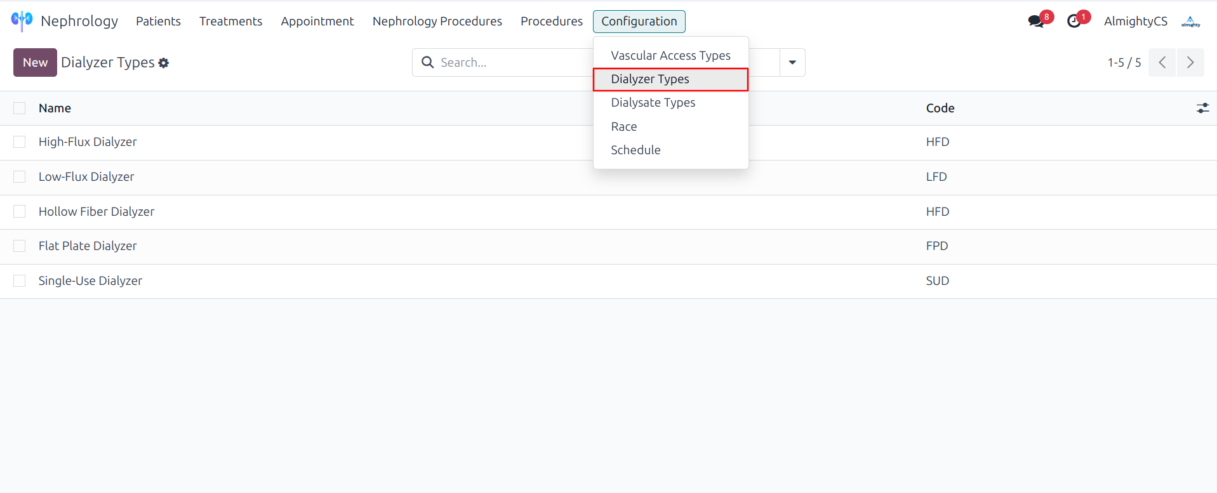Choose Vascular Access Types menu entry
This screenshot has height=493, width=1217.
click(x=670, y=56)
